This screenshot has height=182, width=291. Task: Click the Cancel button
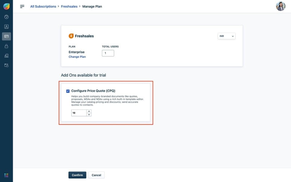tap(96, 175)
